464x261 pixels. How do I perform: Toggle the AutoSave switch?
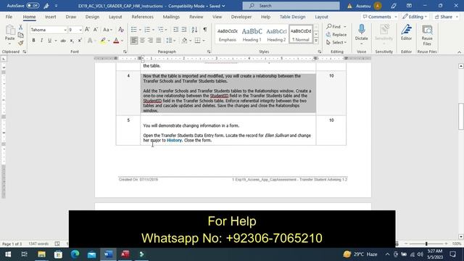click(x=33, y=6)
